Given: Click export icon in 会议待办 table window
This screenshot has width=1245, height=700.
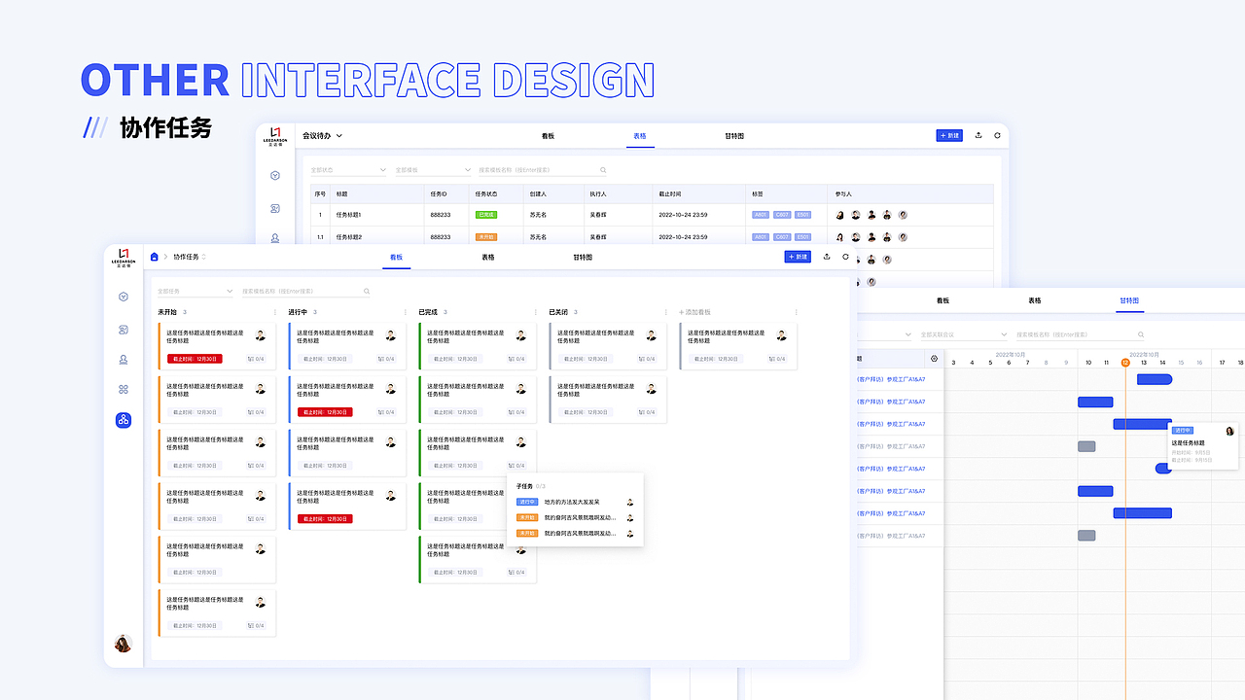Looking at the screenshot, I should click(978, 136).
